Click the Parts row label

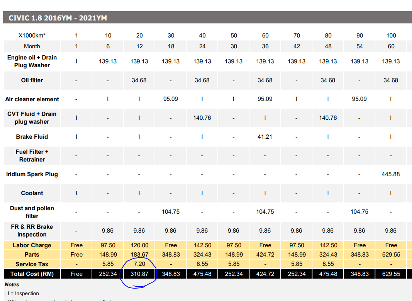[32, 255]
